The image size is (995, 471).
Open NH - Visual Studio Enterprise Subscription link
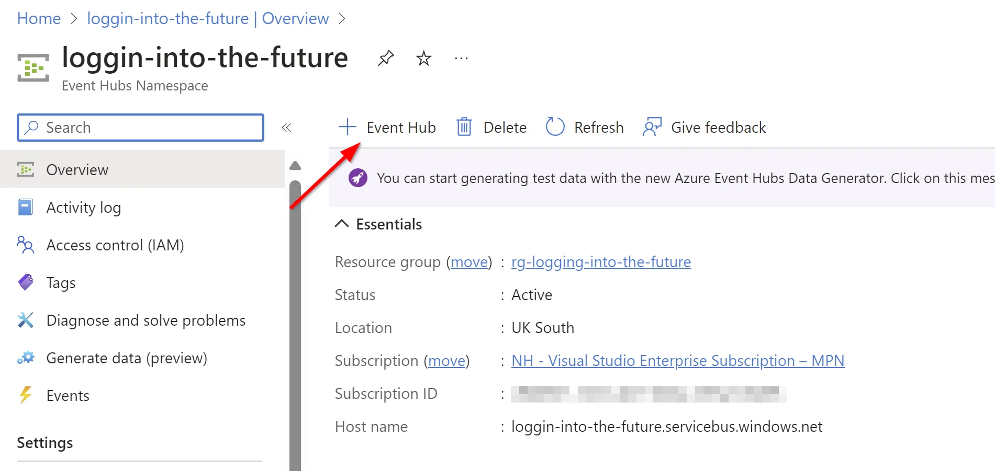click(678, 361)
